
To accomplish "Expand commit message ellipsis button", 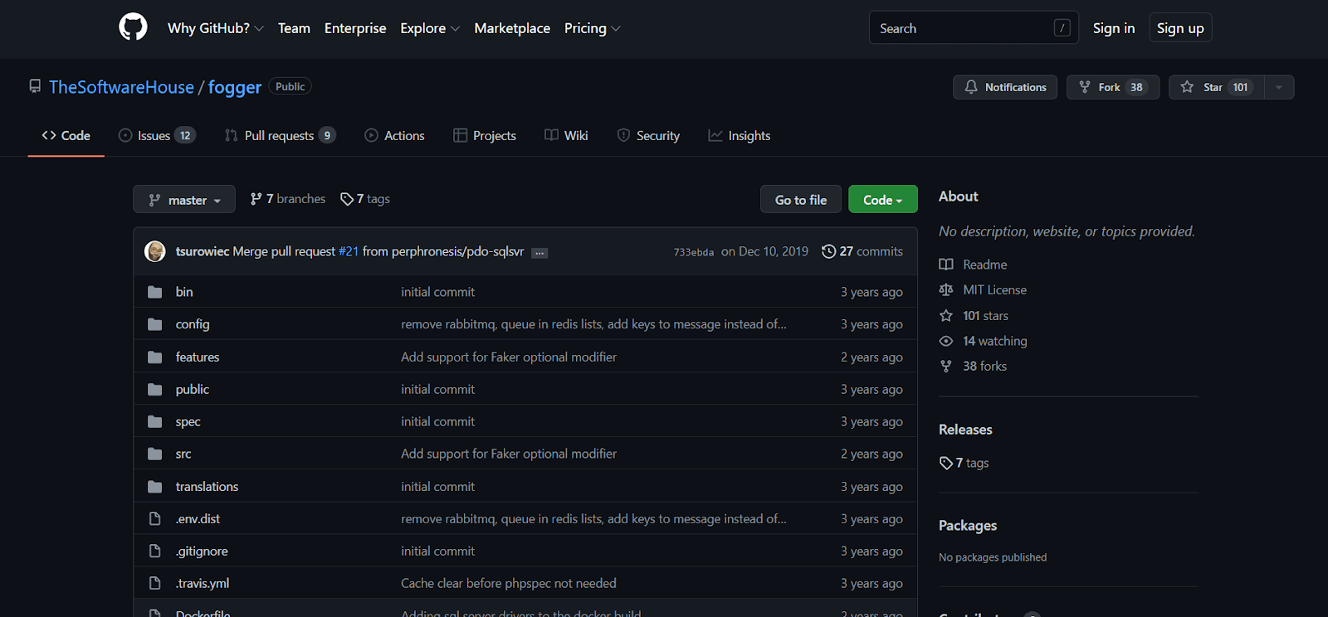I will tap(539, 253).
